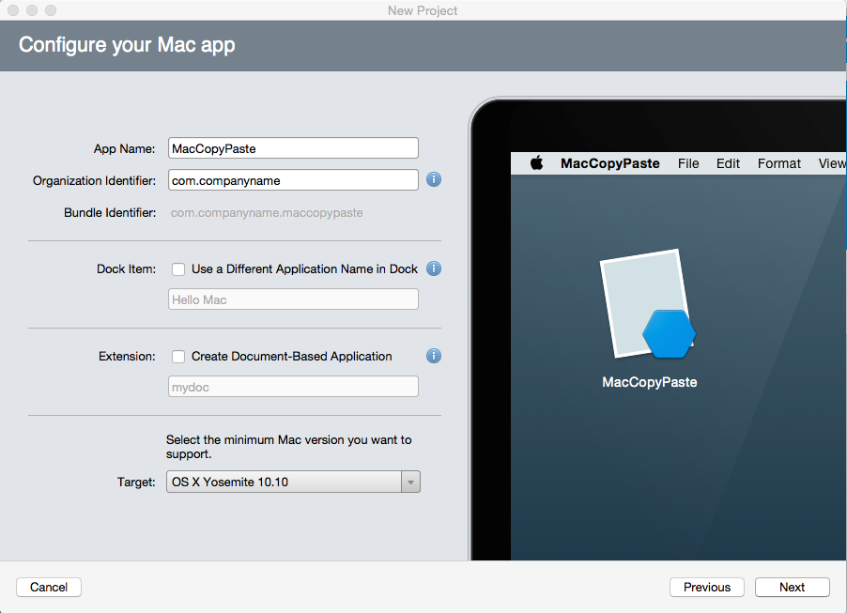Focus the App Name field
The height and width of the screenshot is (613, 847).
point(293,148)
